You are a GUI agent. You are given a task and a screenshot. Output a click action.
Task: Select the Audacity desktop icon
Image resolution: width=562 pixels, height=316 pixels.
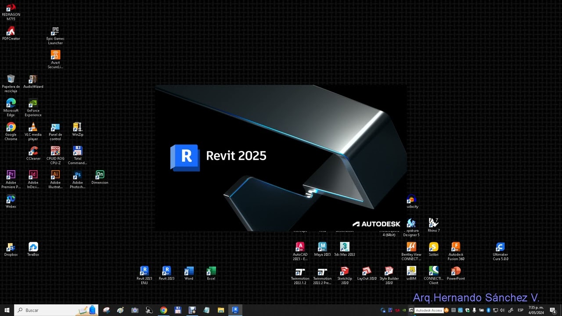point(411,202)
